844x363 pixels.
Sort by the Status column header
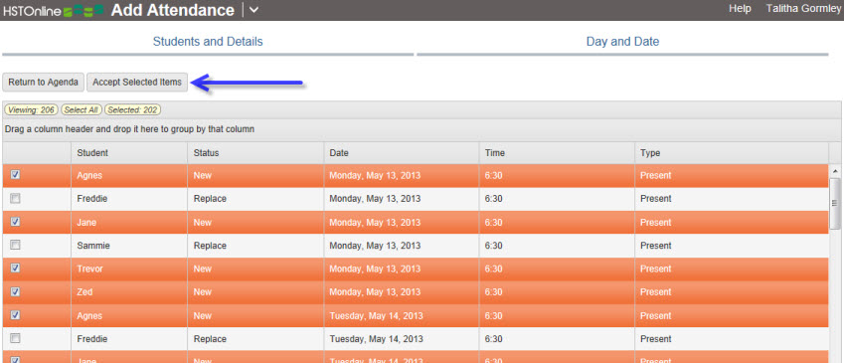point(255,153)
